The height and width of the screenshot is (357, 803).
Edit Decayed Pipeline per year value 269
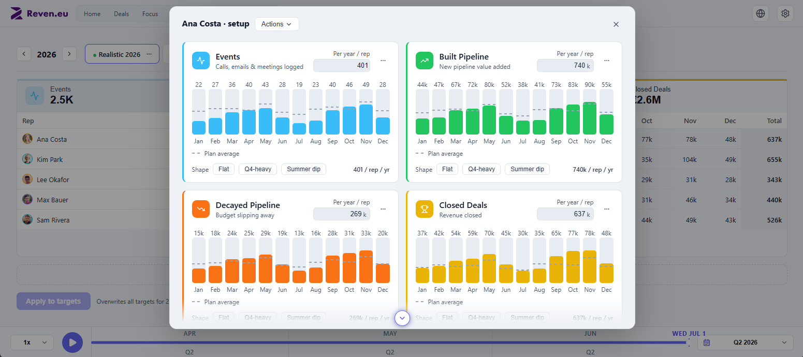pyautogui.click(x=342, y=214)
